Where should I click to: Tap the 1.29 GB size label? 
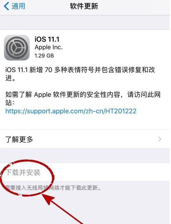44,56
